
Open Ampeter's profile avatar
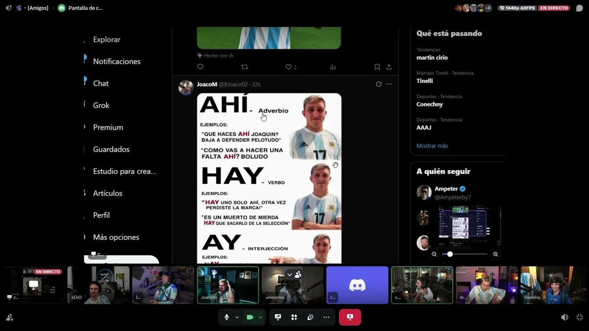tap(424, 193)
